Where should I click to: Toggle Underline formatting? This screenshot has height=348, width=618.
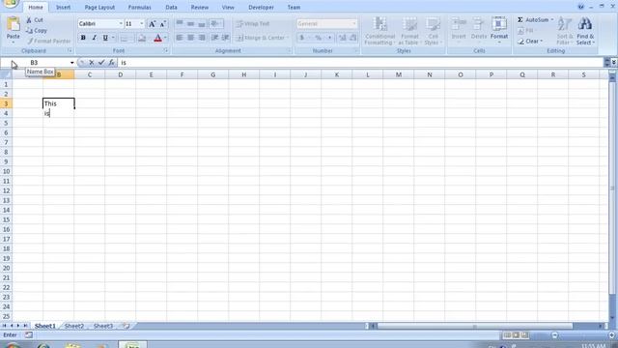pyautogui.click(x=105, y=38)
